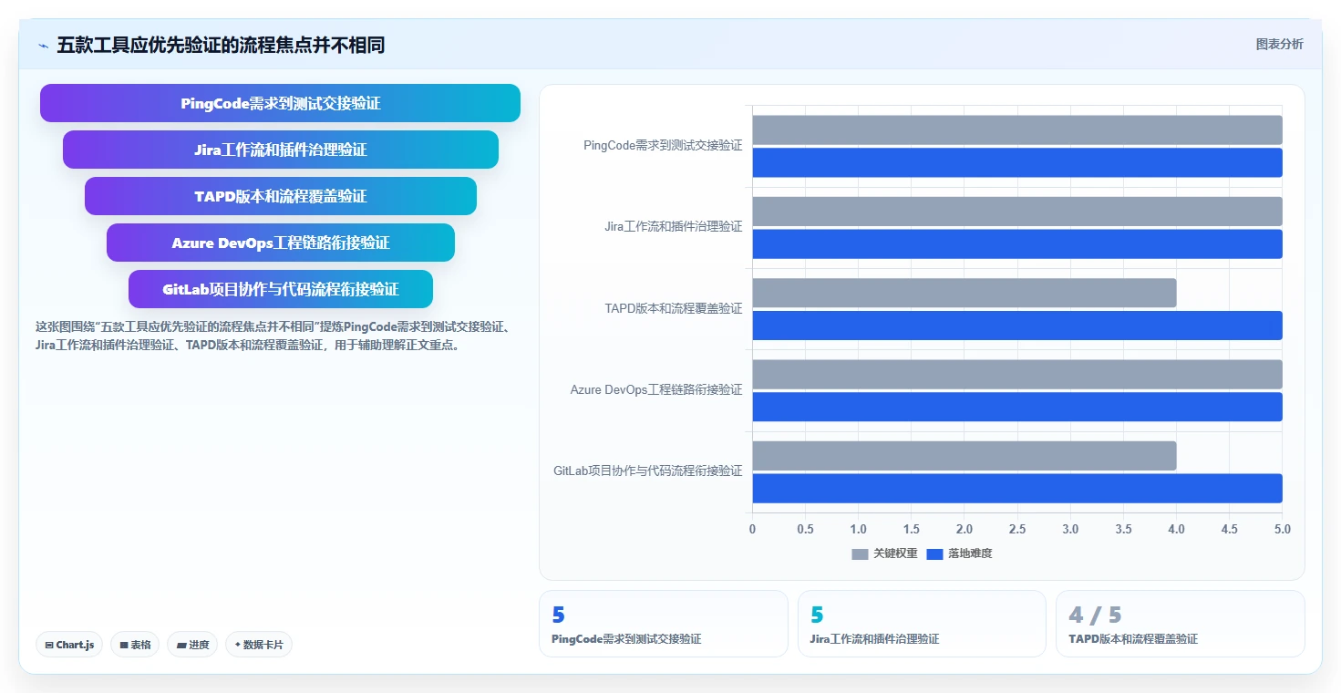Click the y-axis label Jira工作流和插件治理验证
Screen dimensions: 1341x693
click(674, 227)
